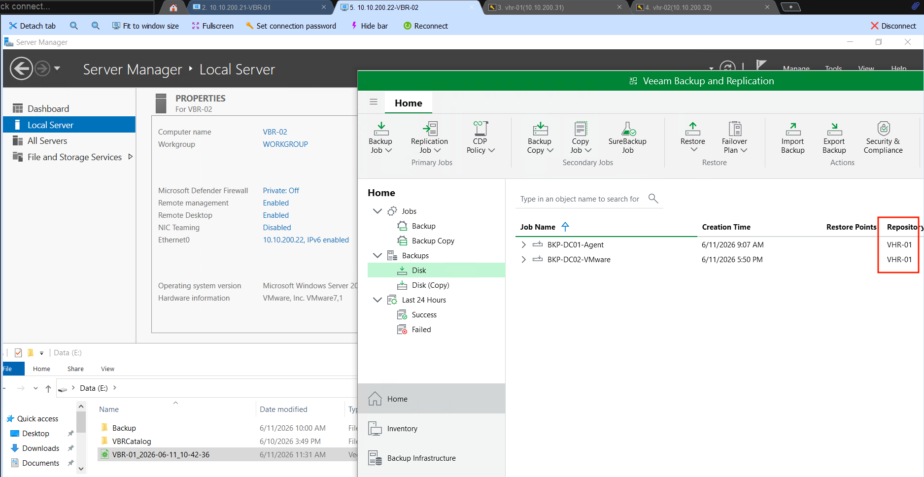The width and height of the screenshot is (924, 477).
Task: Click the Fullscreen toolbar icon
Action: 196,26
